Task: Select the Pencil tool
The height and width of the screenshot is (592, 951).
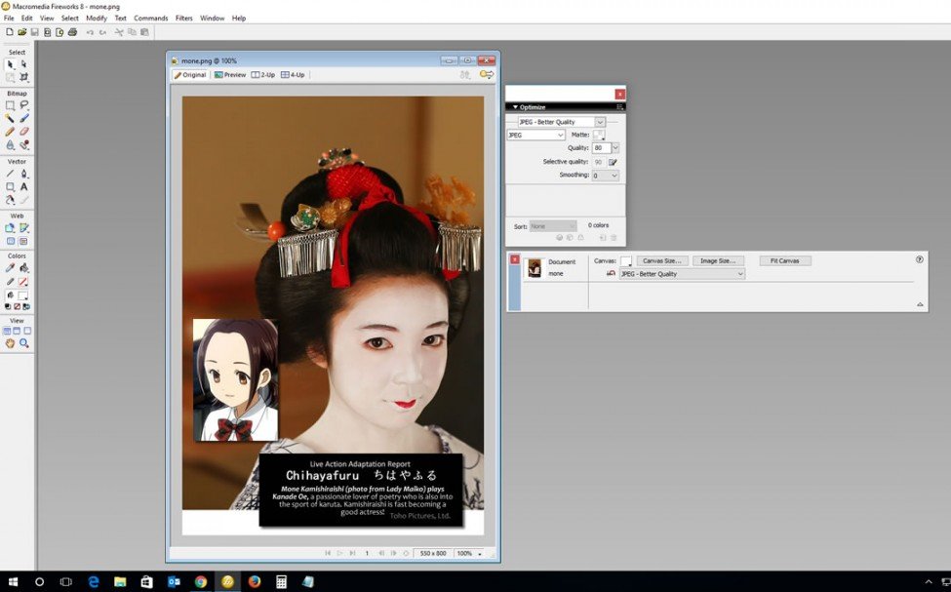Action: click(x=10, y=132)
